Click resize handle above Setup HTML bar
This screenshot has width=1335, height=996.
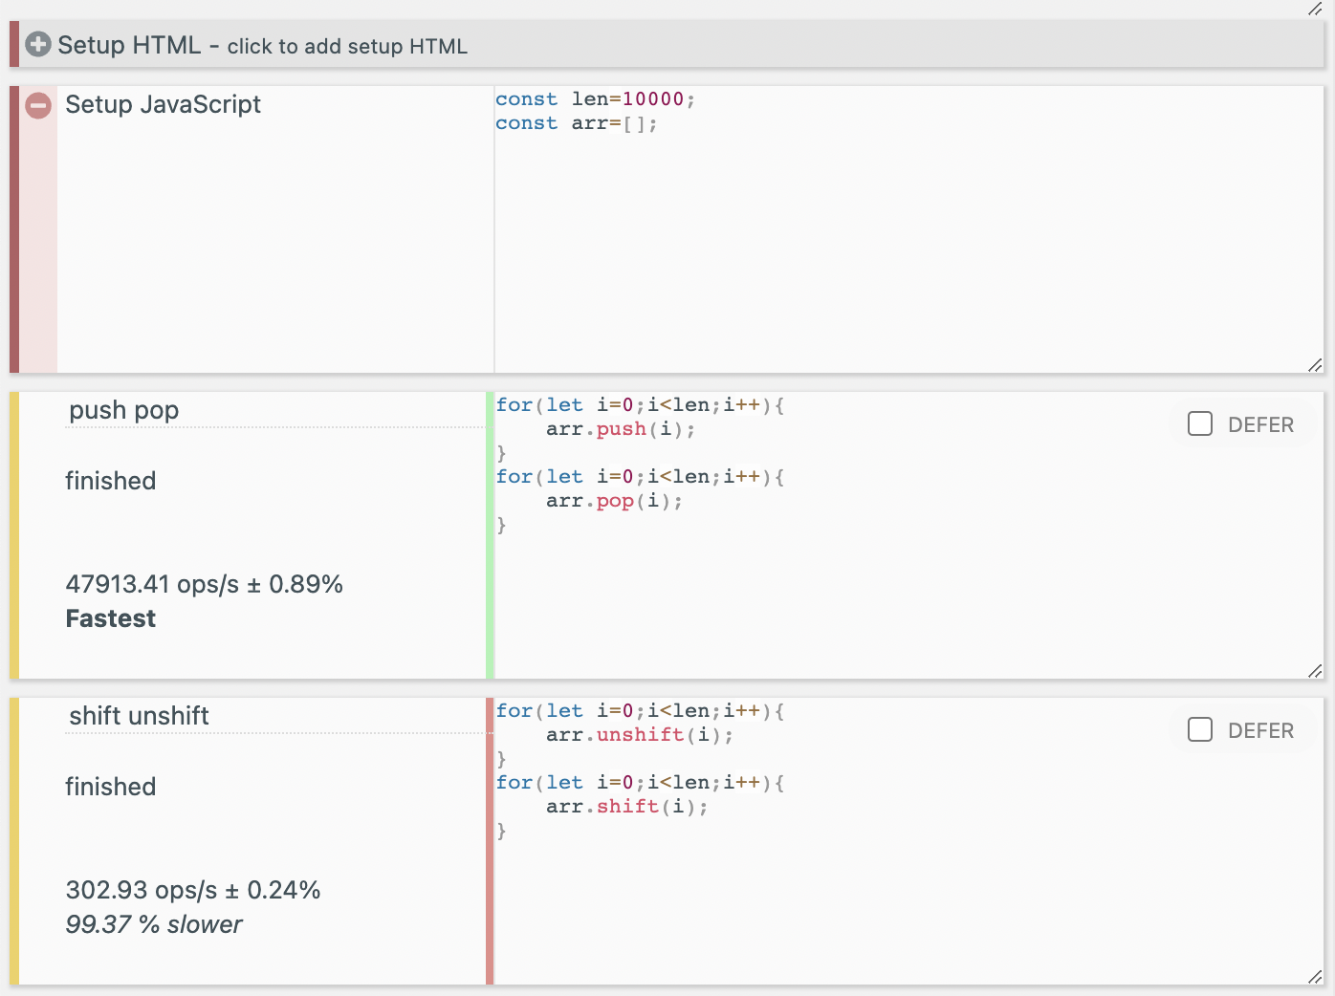click(1315, 9)
